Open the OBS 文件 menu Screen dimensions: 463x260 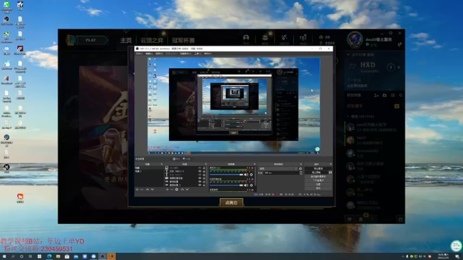[139, 54]
